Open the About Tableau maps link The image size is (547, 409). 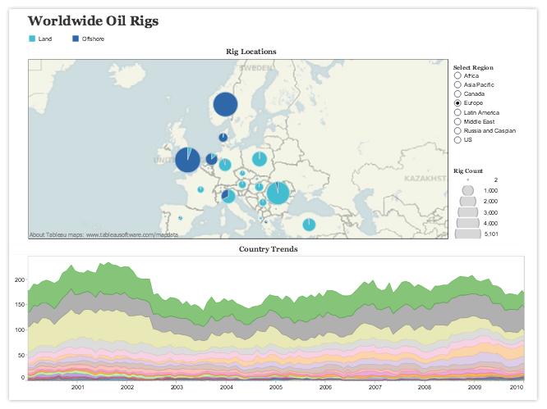point(103,235)
